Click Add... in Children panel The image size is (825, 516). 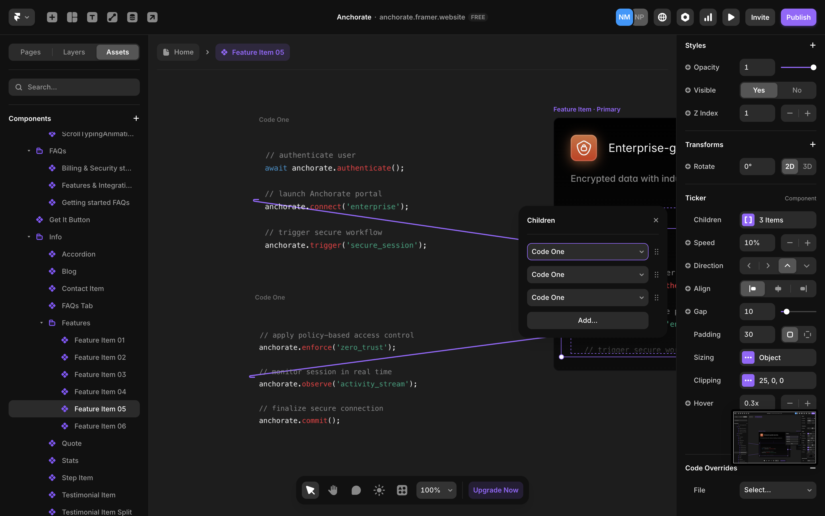click(x=587, y=320)
